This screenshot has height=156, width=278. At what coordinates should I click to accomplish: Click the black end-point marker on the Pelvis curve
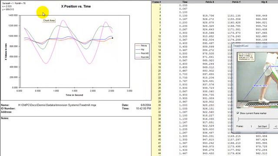(113, 38)
